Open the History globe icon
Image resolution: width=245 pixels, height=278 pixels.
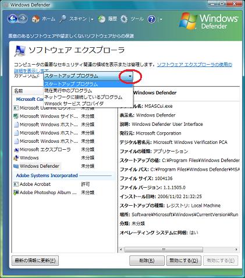(x=101, y=19)
